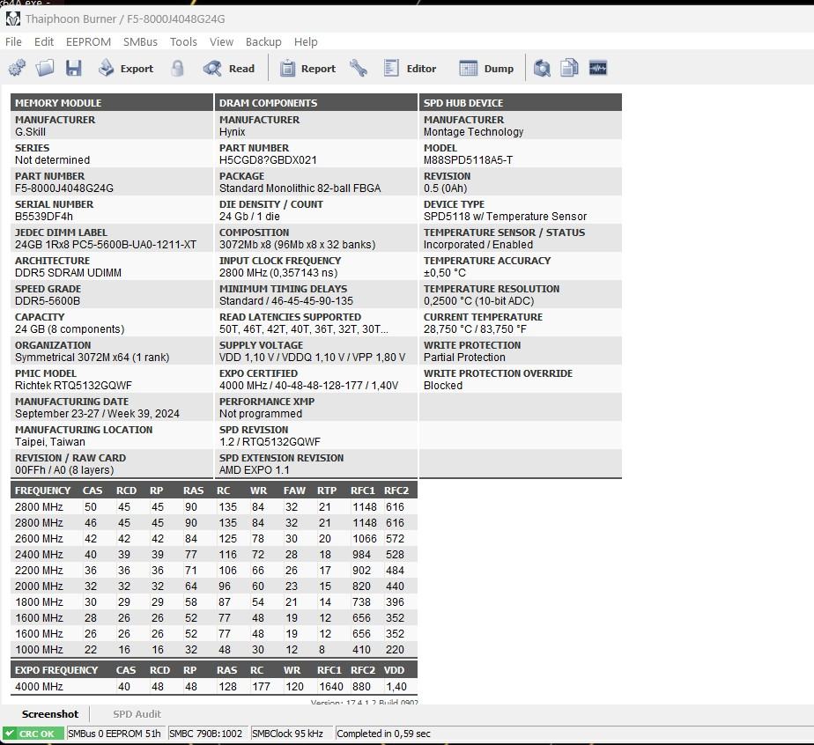The height and width of the screenshot is (745, 814).
Task: Click SMBC 790B:1002 status entry
Action: pyautogui.click(x=206, y=734)
